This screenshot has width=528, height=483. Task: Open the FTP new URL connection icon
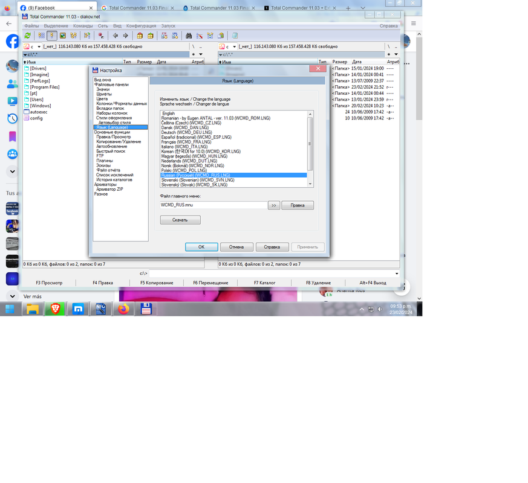point(175,36)
